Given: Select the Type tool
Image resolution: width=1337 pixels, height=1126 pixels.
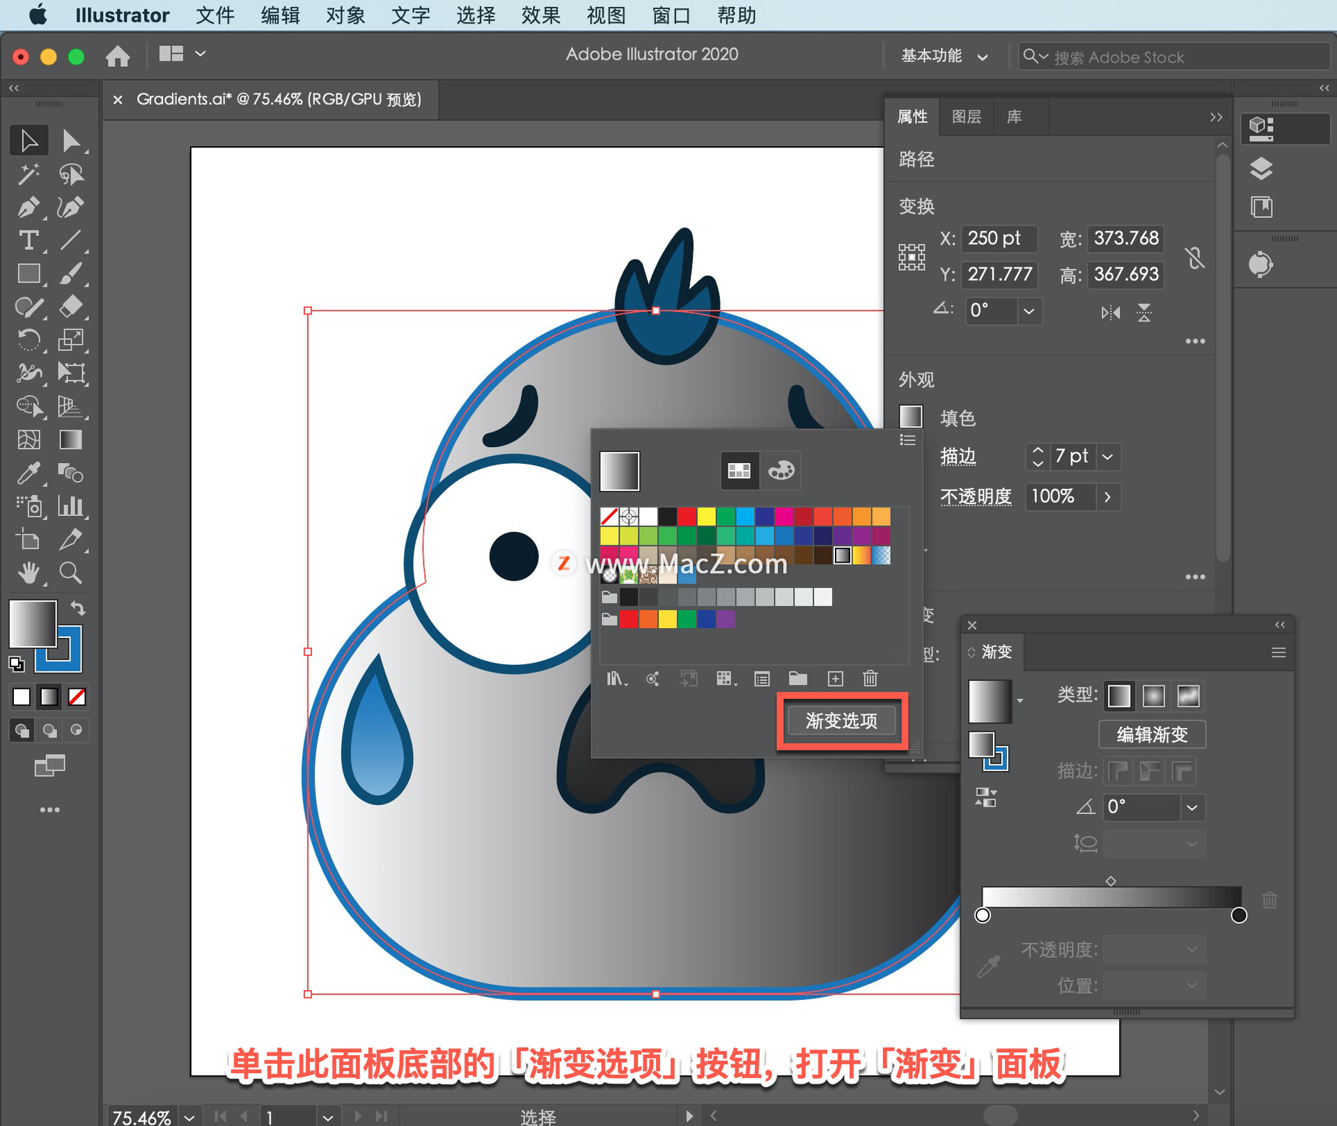Looking at the screenshot, I should pyautogui.click(x=28, y=240).
